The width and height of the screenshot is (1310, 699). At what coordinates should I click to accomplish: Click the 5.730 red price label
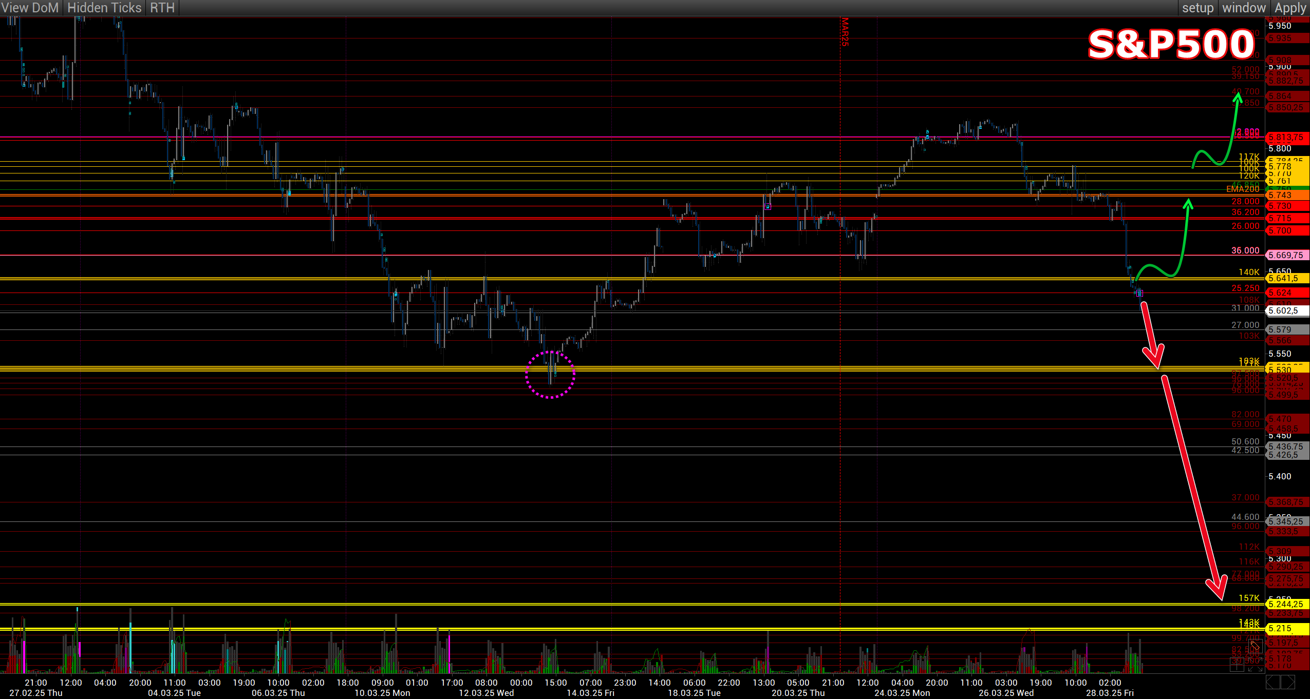pos(1287,206)
